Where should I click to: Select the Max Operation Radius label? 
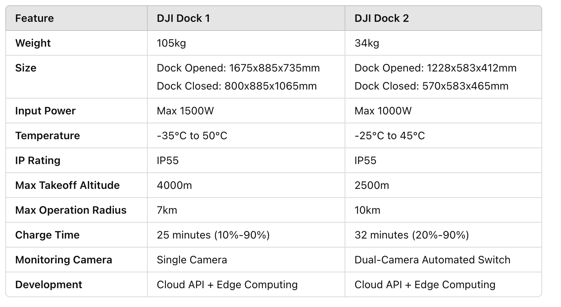[71, 210]
